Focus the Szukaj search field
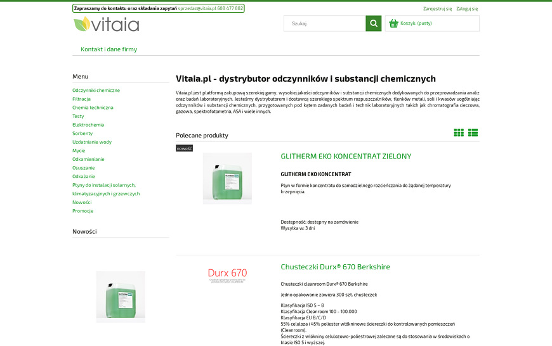The width and height of the screenshot is (552, 346). [x=325, y=23]
